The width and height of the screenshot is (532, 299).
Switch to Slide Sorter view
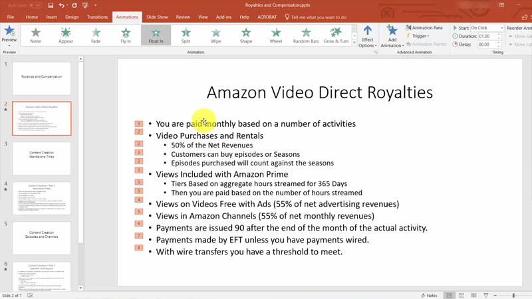click(x=462, y=295)
